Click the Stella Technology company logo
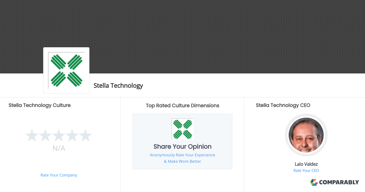Viewport: 365px width, 192px height. pyautogui.click(x=66, y=70)
